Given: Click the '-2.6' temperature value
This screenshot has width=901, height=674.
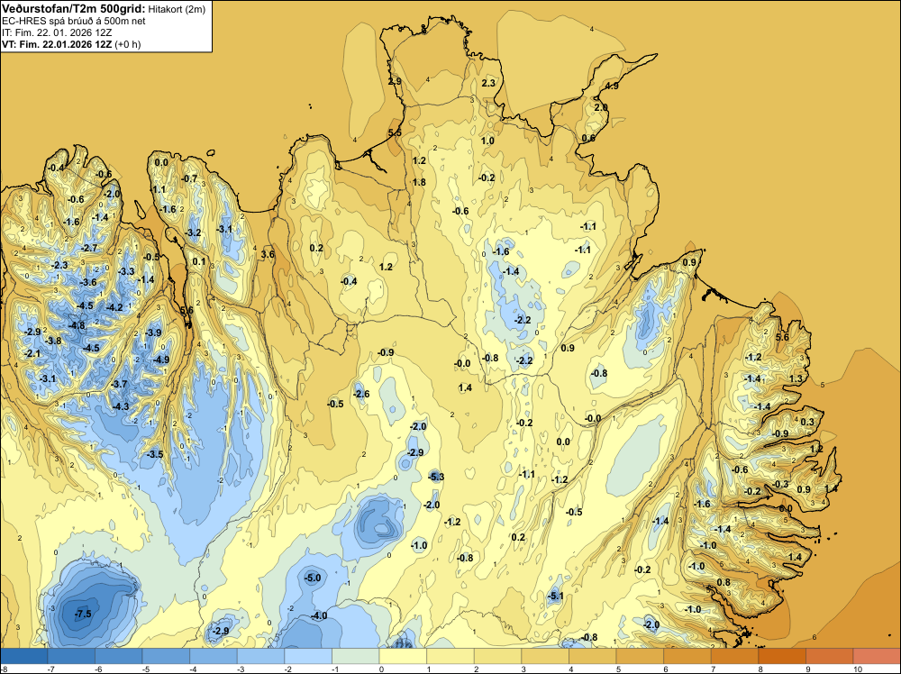Looking at the screenshot, I should (361, 394).
